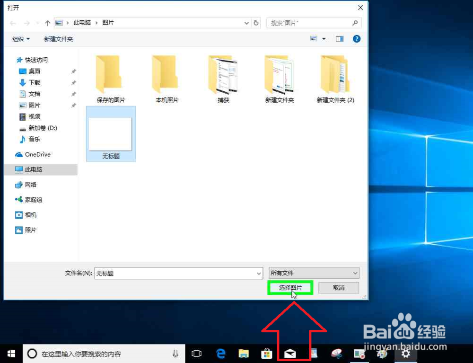Click the 文件名 input field
This screenshot has height=363, width=473.
(179, 274)
